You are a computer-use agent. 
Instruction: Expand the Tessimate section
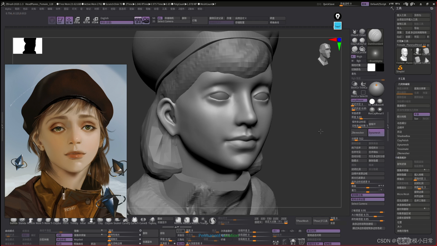pyautogui.click(x=403, y=149)
